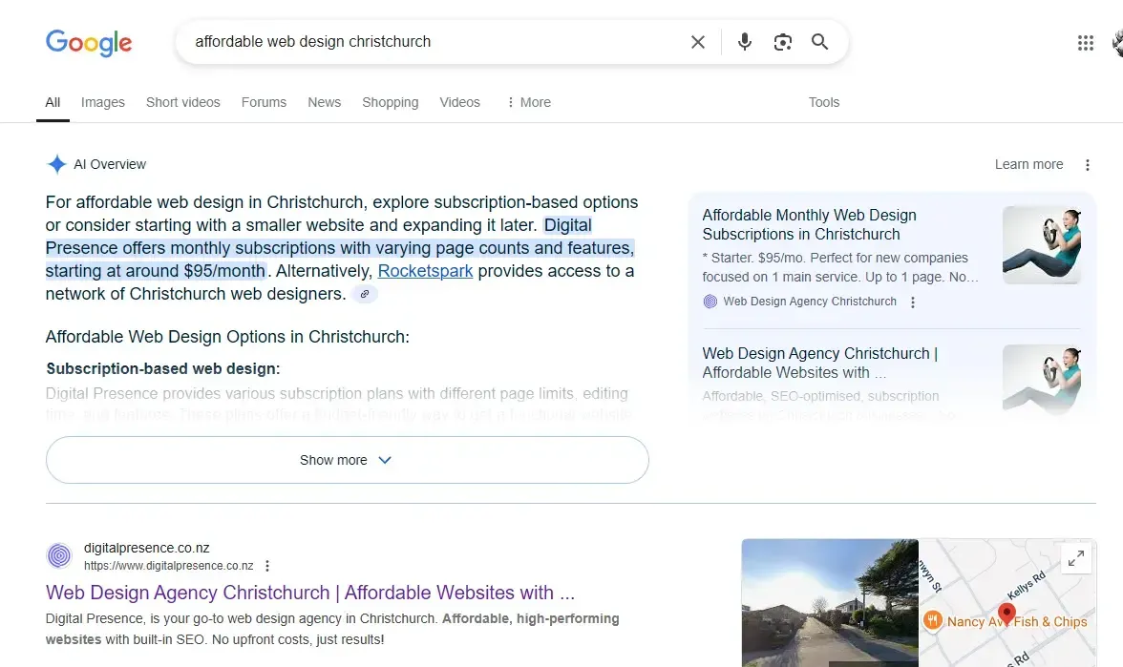Open the street view photo
Viewport: 1123px width, 667px height.
coord(830,603)
